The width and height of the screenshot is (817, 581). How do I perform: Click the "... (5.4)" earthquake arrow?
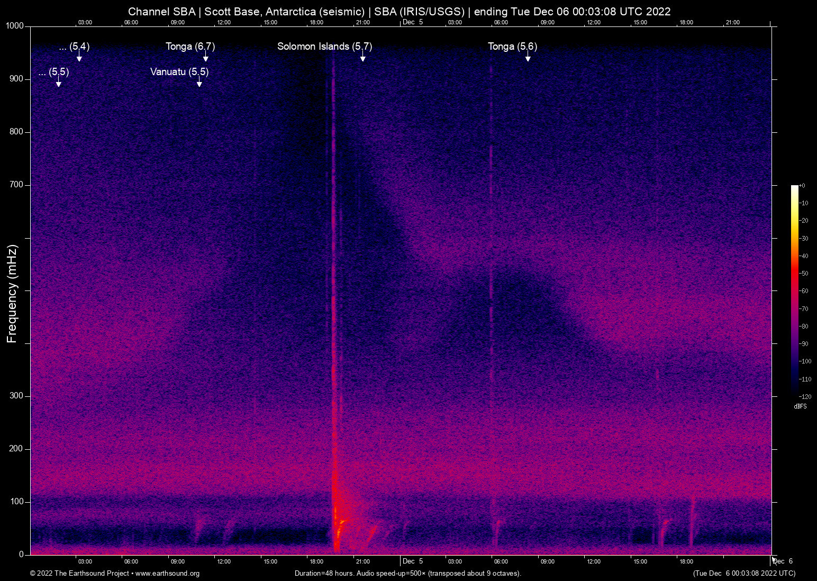coord(79,58)
